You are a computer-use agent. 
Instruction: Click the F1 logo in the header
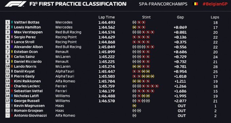coord(16,4)
